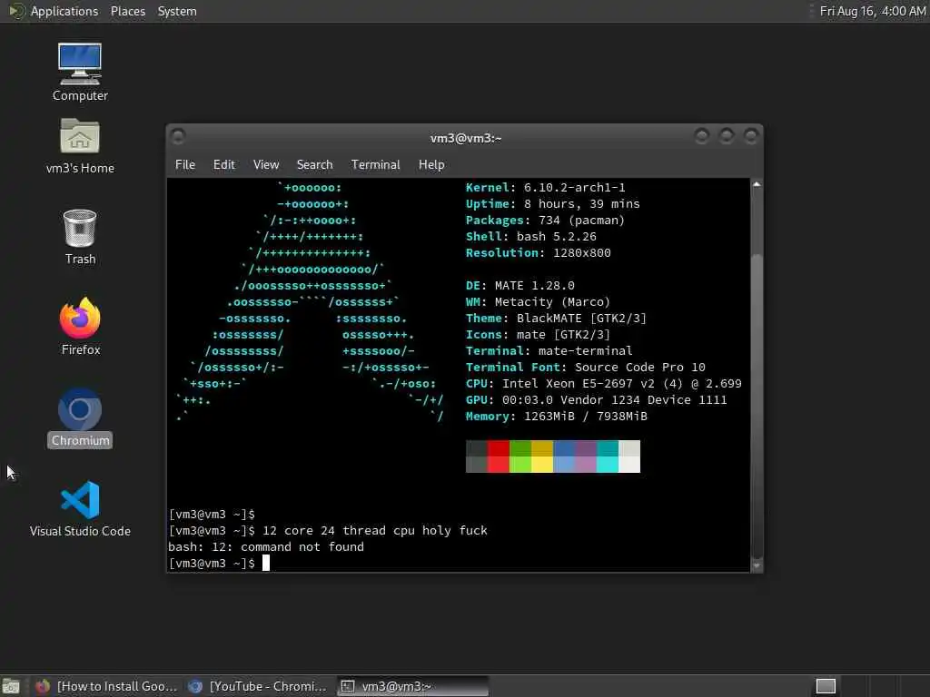Click the Memory: 1263MiB / 7938MiB line
This screenshot has width=930, height=697.
(557, 416)
